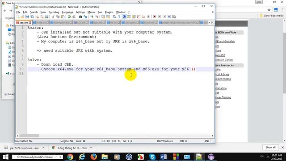Viewport: 286px width, 161px height.
Task: Expand the Cổng thông tin html download options
Action: pos(91,148)
